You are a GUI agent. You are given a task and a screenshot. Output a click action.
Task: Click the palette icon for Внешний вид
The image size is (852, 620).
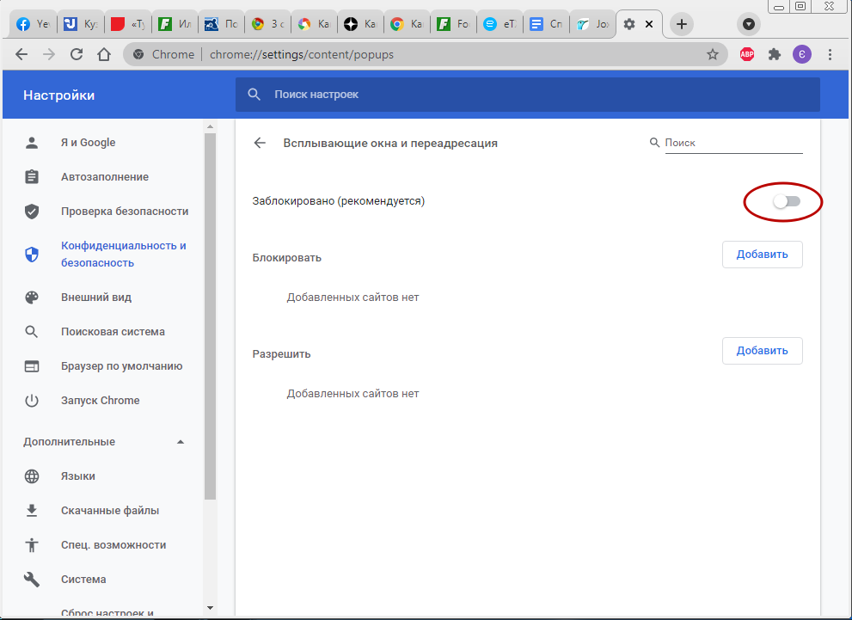(x=32, y=298)
